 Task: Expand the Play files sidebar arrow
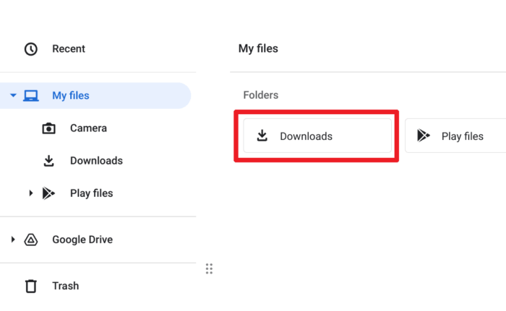(30, 193)
